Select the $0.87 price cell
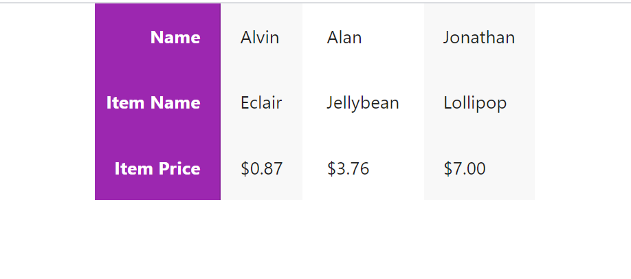 (261, 168)
